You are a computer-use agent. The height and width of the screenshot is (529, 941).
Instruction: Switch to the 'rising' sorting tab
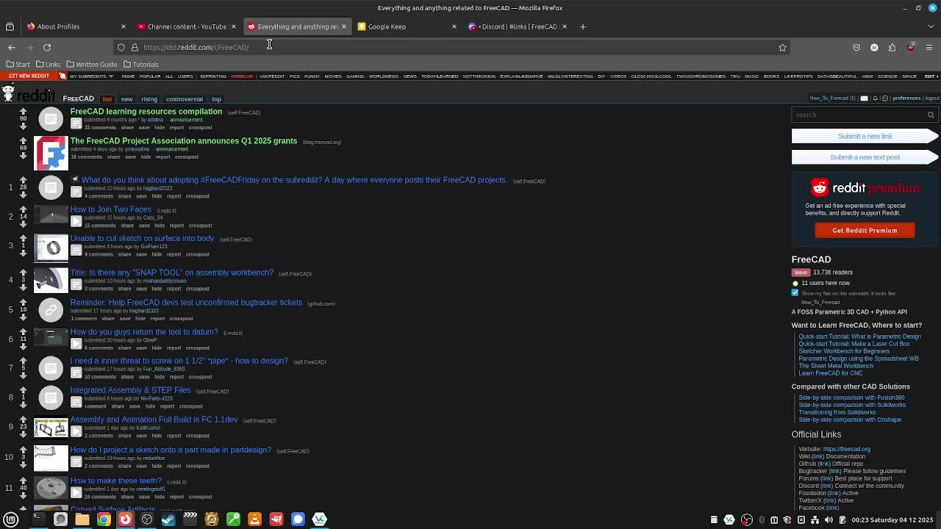tap(149, 99)
